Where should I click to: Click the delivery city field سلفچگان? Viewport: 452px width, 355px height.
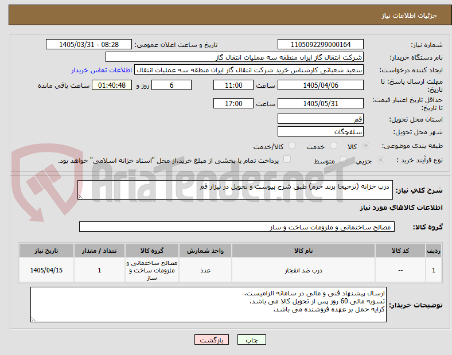320,131
